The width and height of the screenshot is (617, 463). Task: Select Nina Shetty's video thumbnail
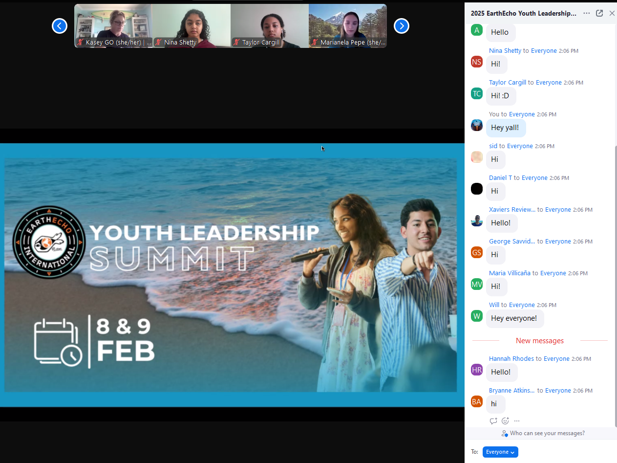pyautogui.click(x=191, y=26)
